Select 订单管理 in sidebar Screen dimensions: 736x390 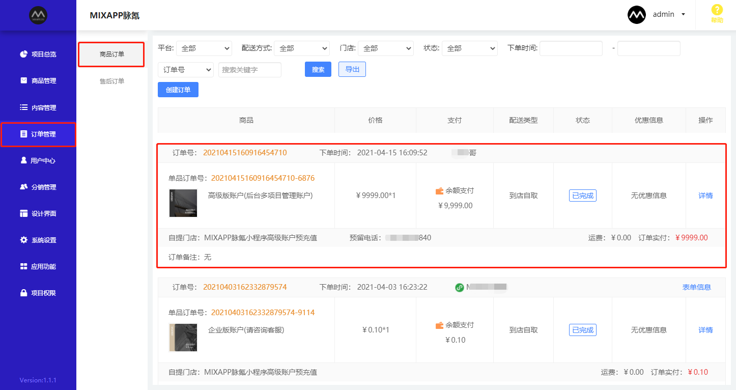(x=38, y=134)
